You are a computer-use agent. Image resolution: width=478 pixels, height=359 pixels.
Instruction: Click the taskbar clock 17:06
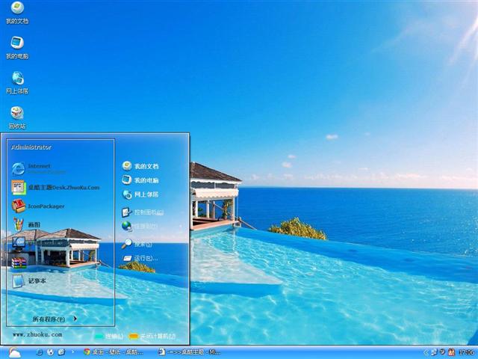pos(466,352)
